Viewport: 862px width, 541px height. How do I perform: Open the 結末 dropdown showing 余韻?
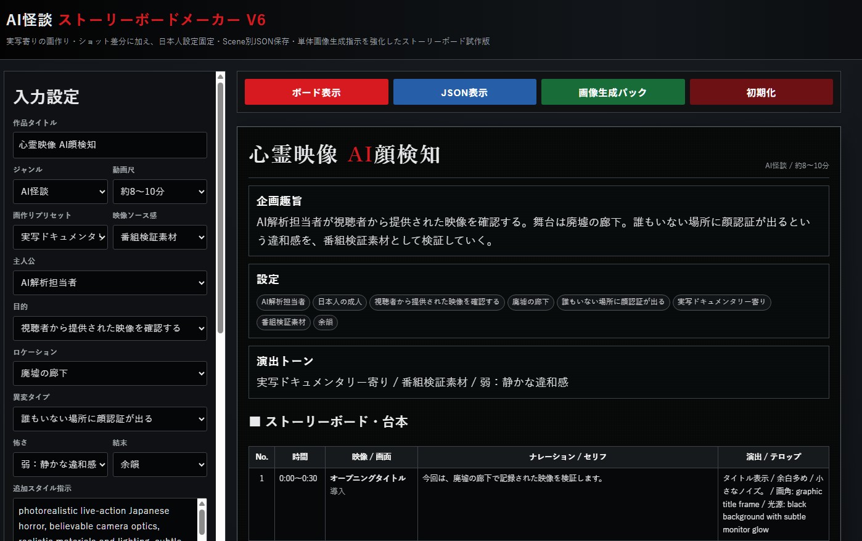[160, 465]
